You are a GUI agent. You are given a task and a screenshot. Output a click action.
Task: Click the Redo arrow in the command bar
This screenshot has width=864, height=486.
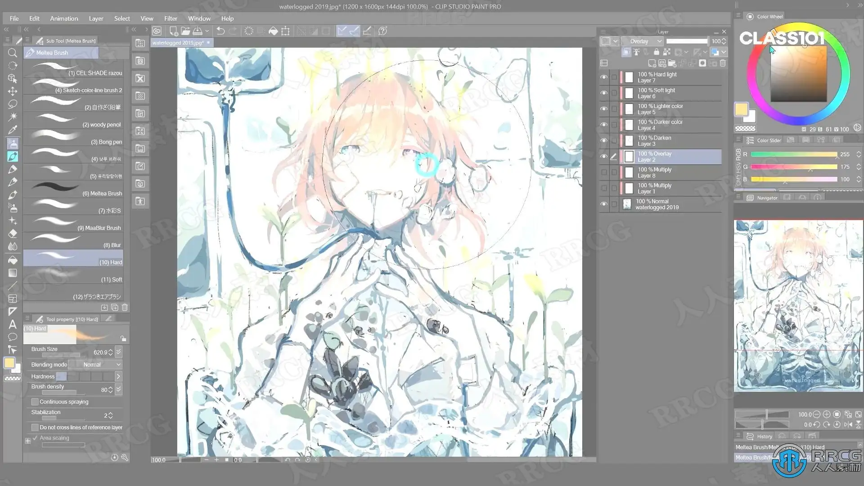tap(233, 31)
